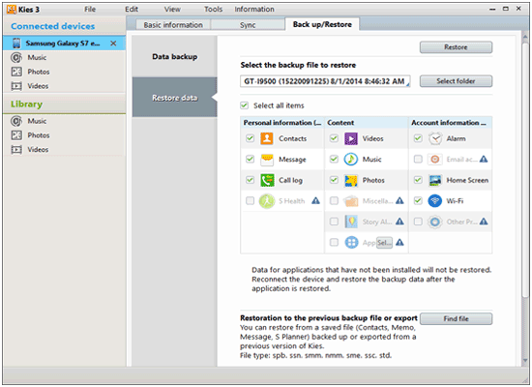Click the scrollbar up arrow
Image resolution: width=532 pixels, height=387 pixels.
525,37
